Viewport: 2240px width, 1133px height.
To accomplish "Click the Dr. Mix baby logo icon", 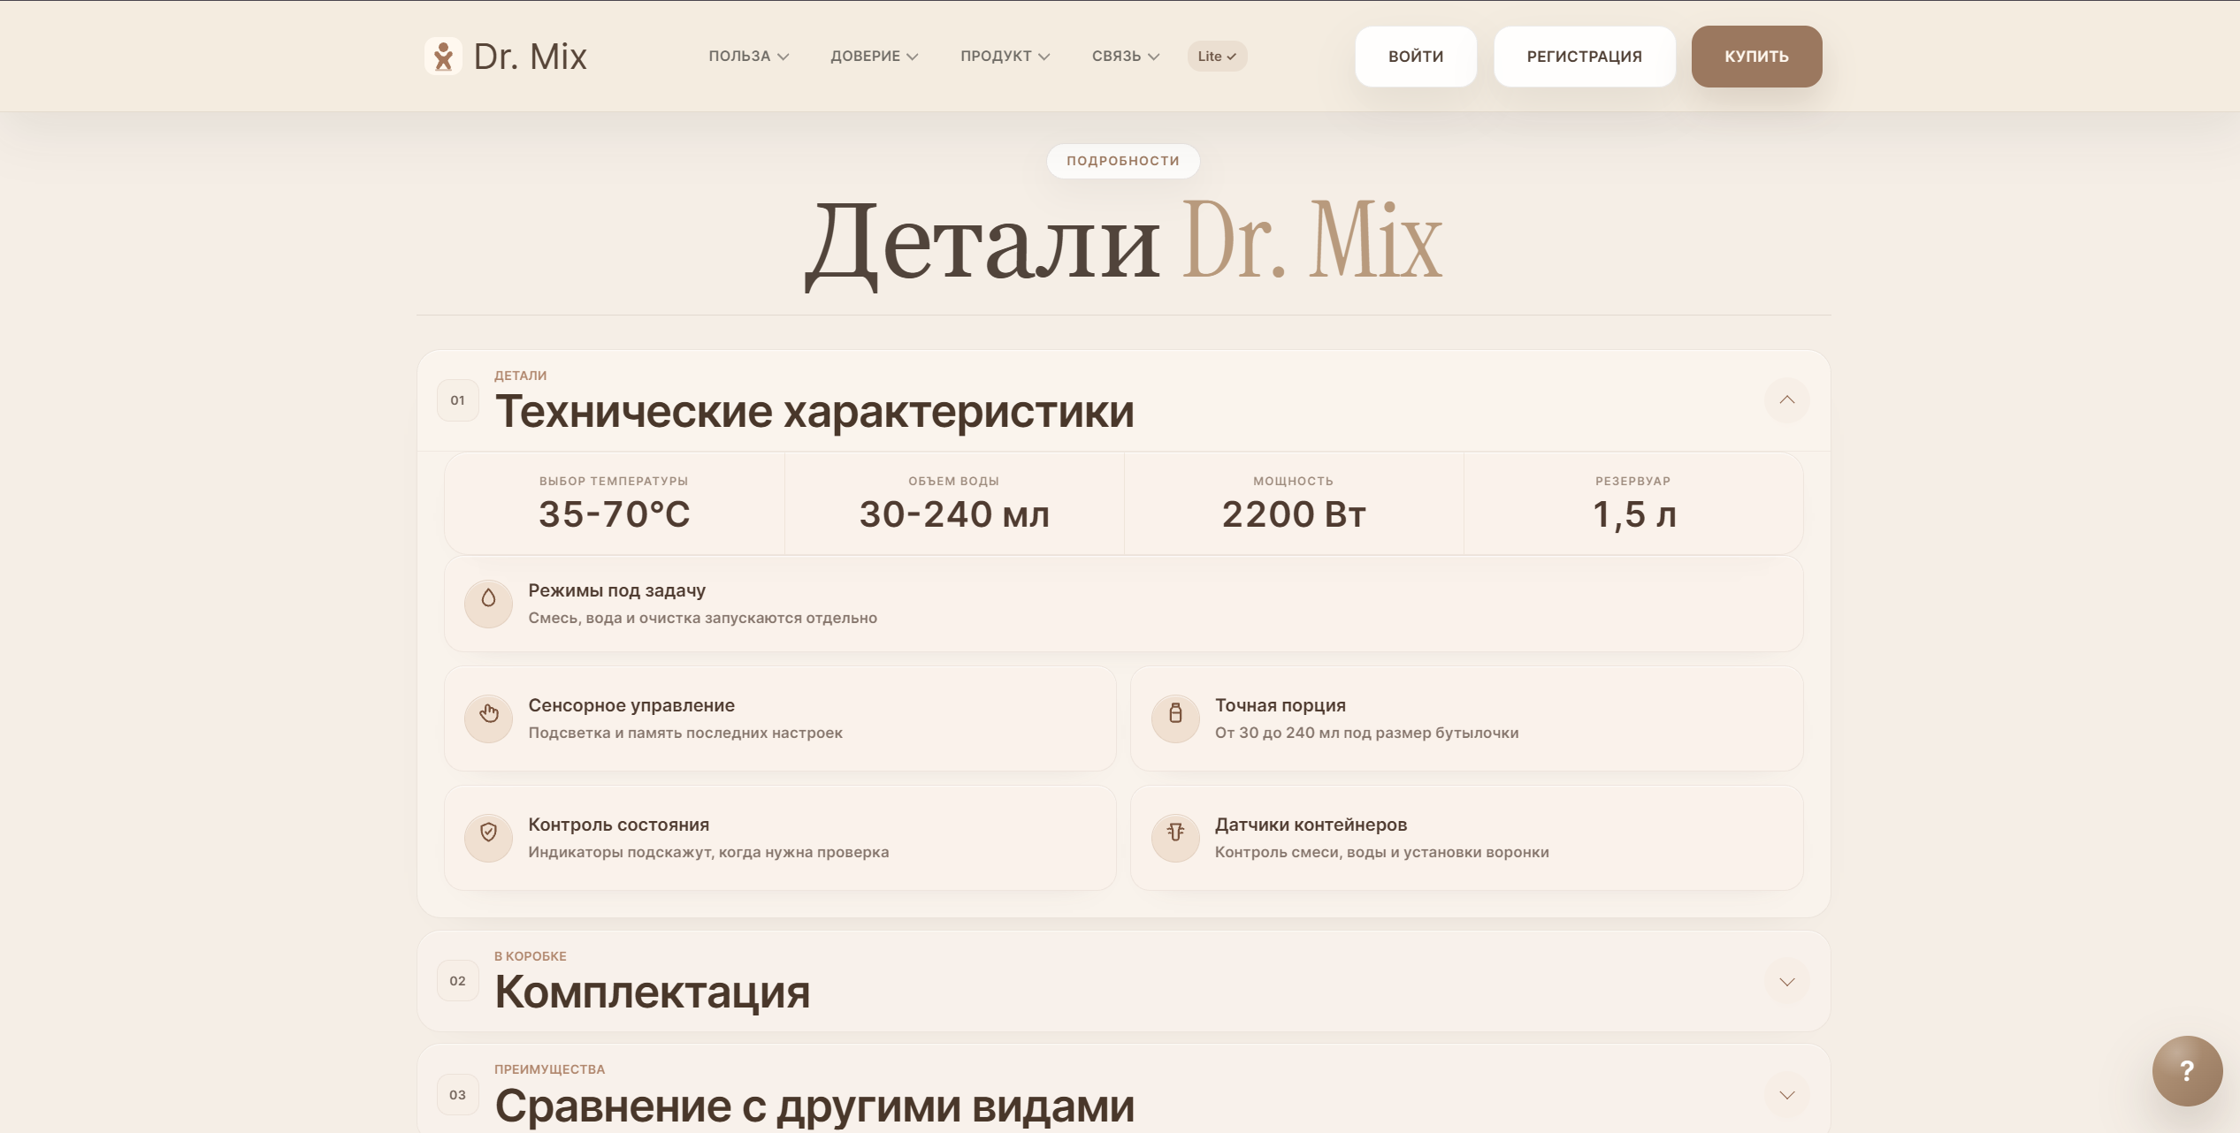I will [443, 57].
